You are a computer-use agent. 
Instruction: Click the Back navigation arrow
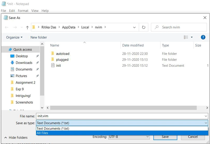click(7, 27)
